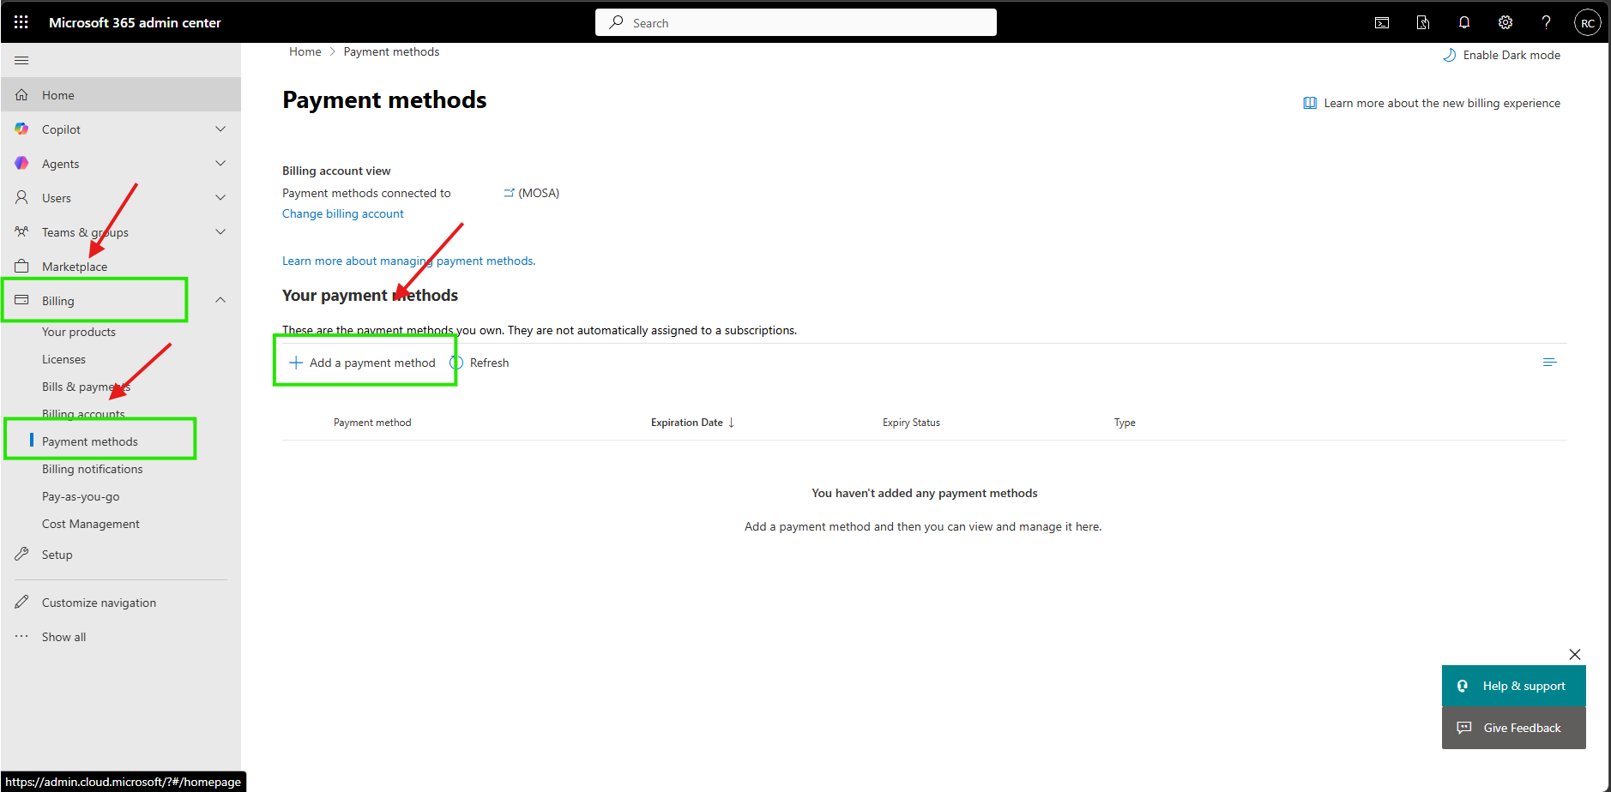The image size is (1611, 792).
Task: Open Your products under Billing
Action: (79, 332)
